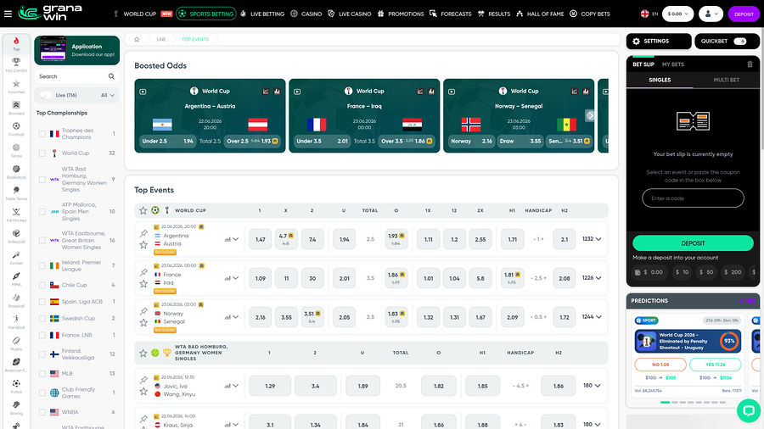Select Argentina win odds 1.47
This screenshot has width=764, height=429.
coord(261,239)
